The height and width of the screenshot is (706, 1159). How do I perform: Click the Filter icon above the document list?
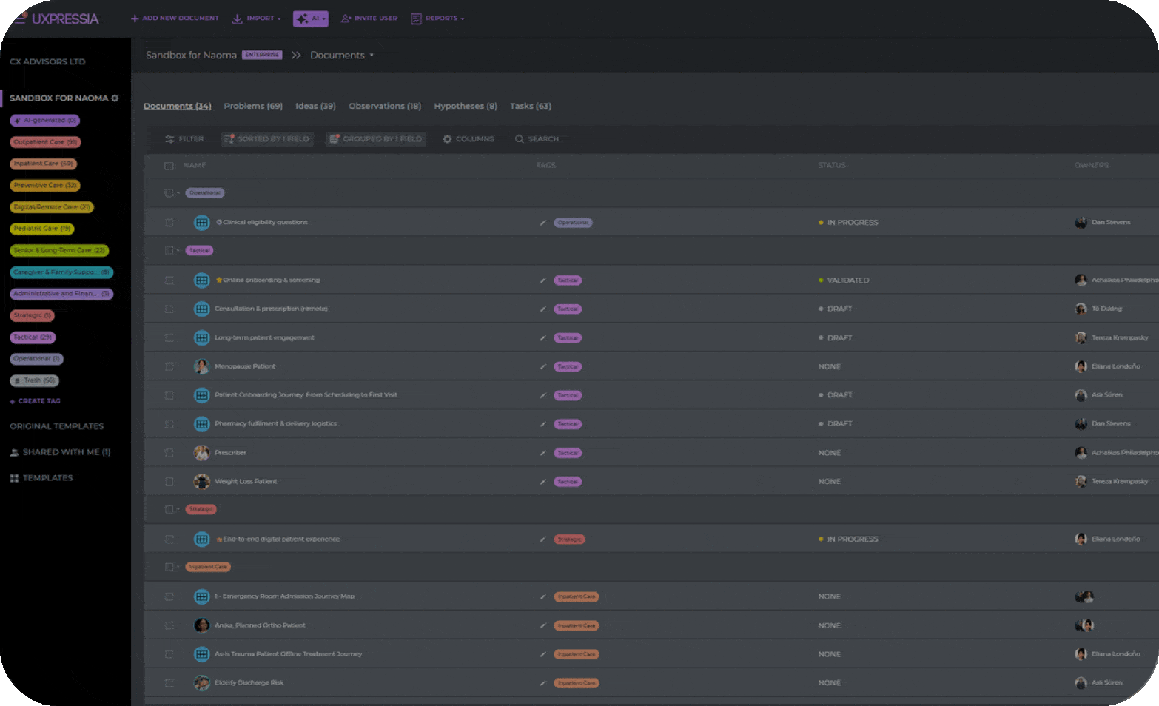coord(169,138)
